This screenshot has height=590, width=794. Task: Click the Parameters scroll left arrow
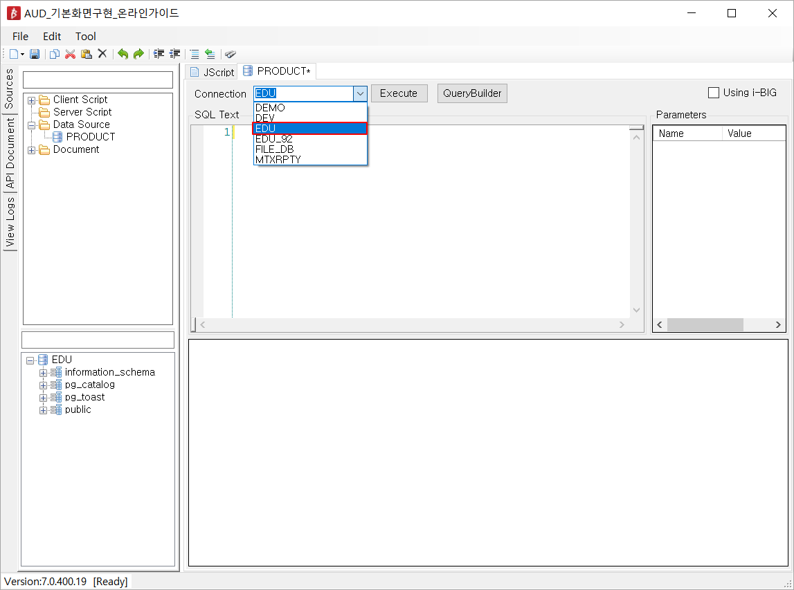[659, 325]
